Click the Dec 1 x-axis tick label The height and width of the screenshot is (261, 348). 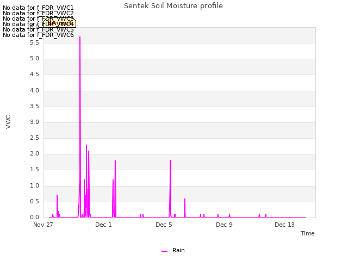tap(103, 225)
